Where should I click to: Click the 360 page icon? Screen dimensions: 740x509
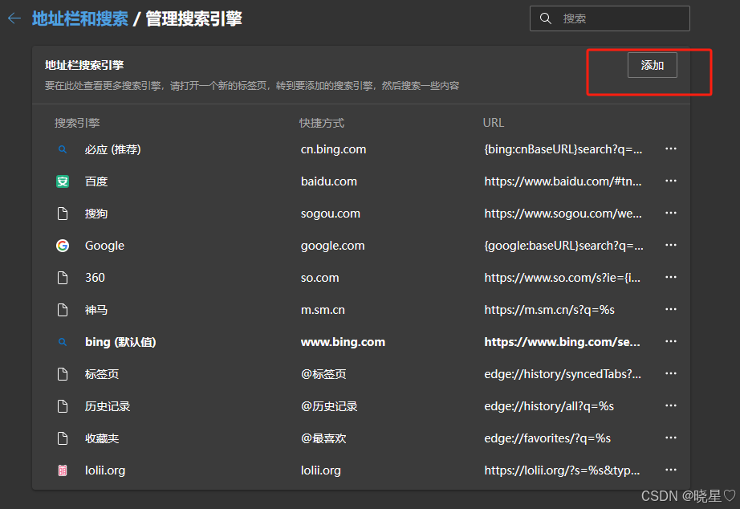click(63, 278)
